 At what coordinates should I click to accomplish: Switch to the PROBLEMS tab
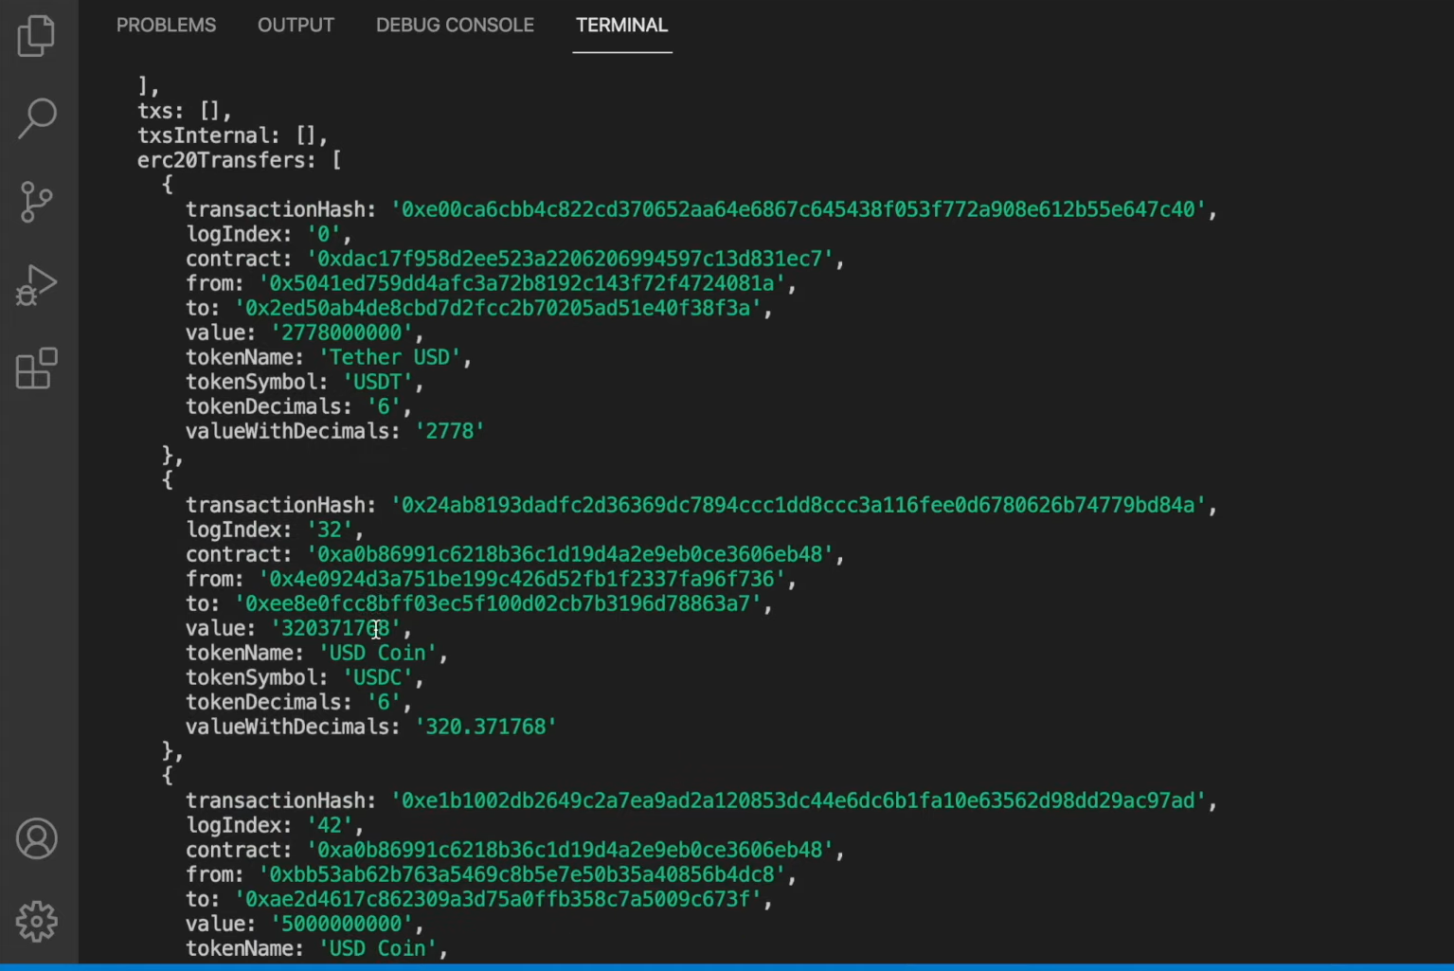[166, 26]
